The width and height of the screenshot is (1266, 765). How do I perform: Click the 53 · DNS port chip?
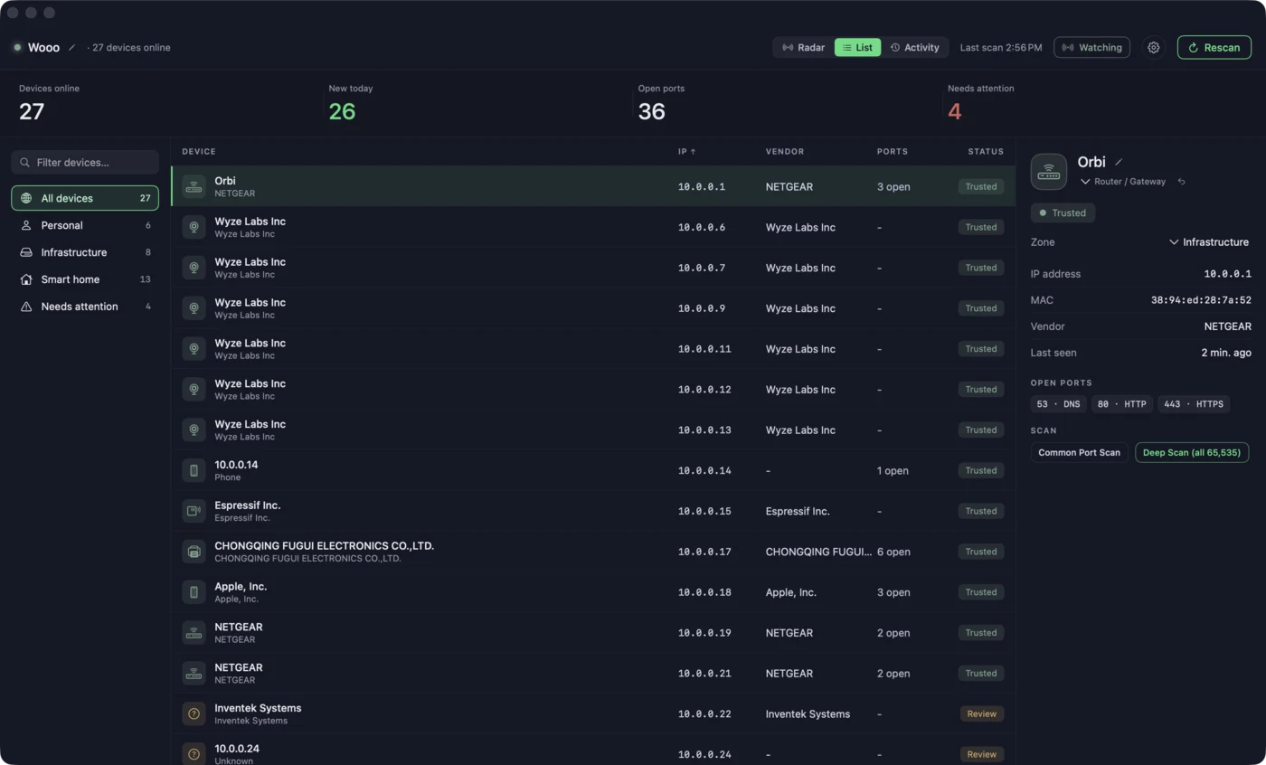point(1058,404)
